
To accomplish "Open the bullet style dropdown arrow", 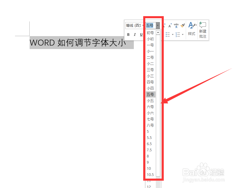I will click(x=173, y=34).
